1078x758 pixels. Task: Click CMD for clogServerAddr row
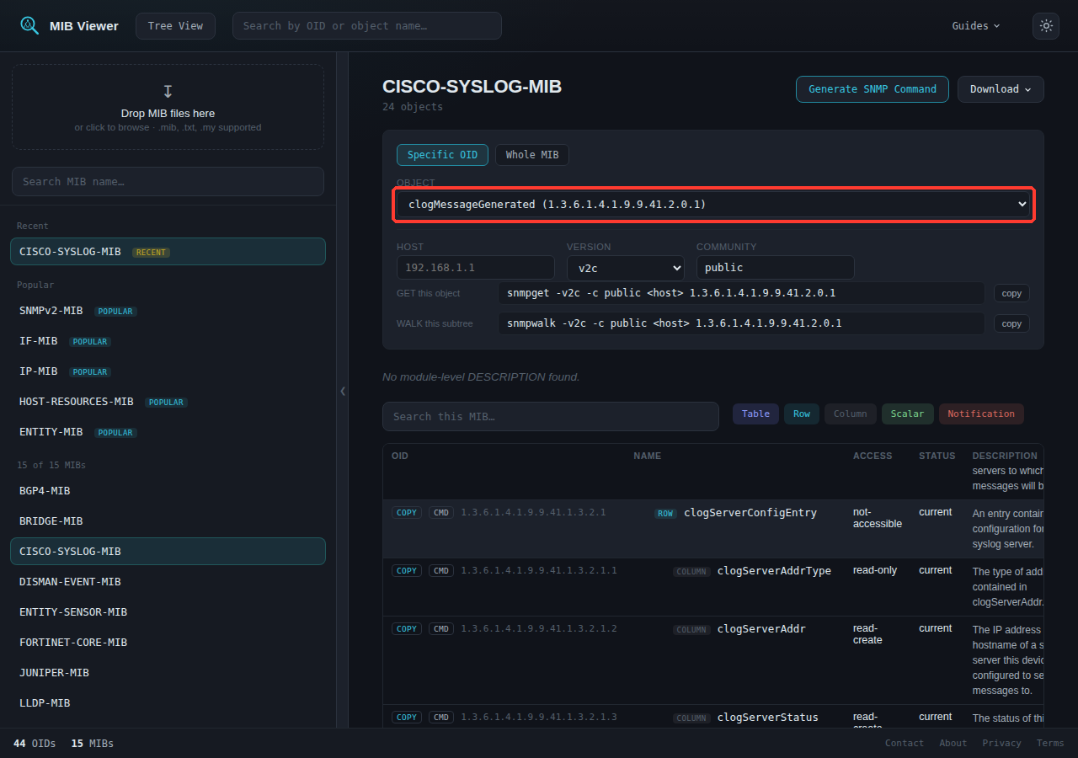point(441,628)
